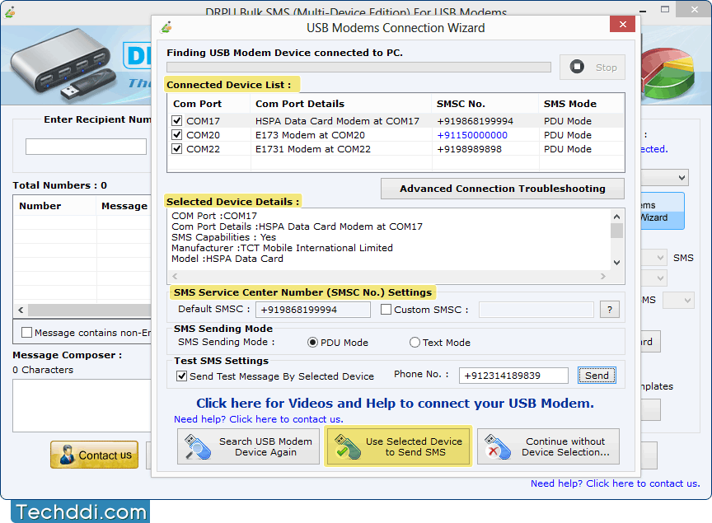Select E173 Modem at COM20 row
Viewport: 712px width, 523px height.
396,135
